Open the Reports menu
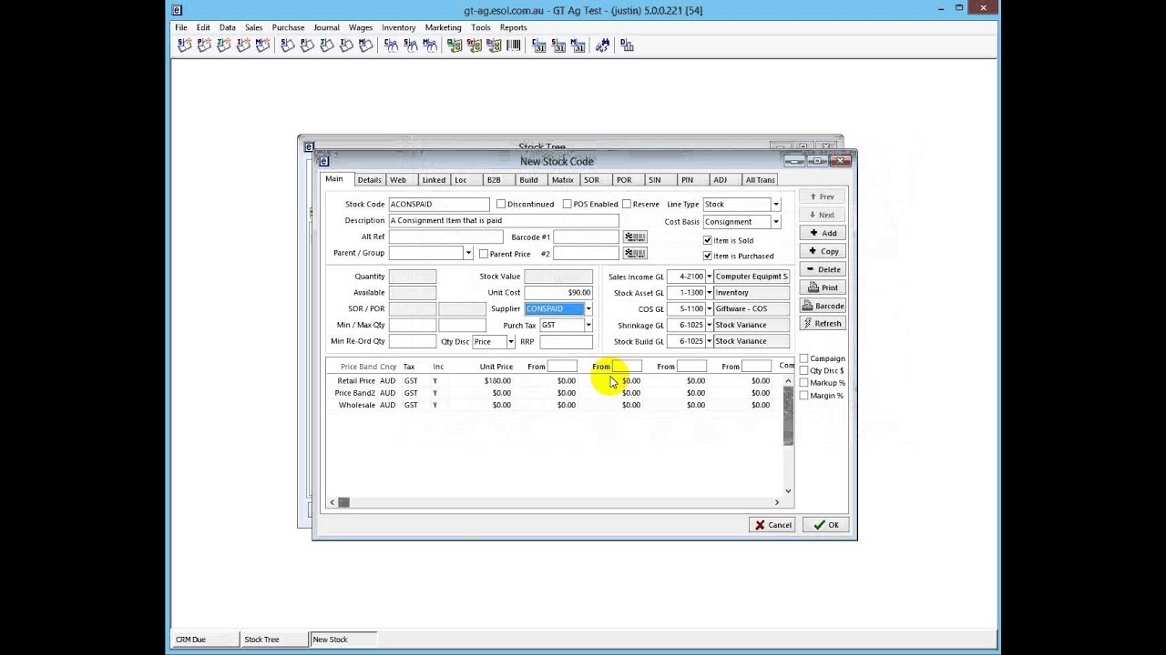1166x655 pixels. [514, 27]
